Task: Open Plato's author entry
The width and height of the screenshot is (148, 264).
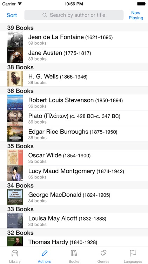Action: [74, 118]
